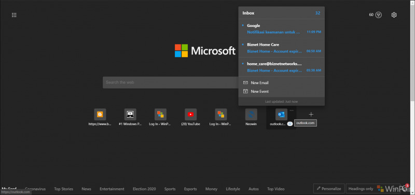415x195 pixels.
Task: Open the home_care@biznetnetworks email
Action: point(281,67)
